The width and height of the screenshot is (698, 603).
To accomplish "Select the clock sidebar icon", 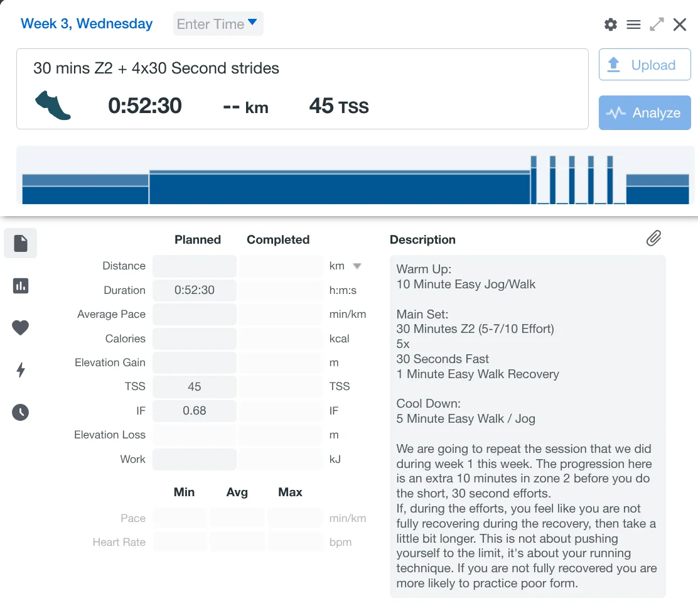I will click(21, 412).
